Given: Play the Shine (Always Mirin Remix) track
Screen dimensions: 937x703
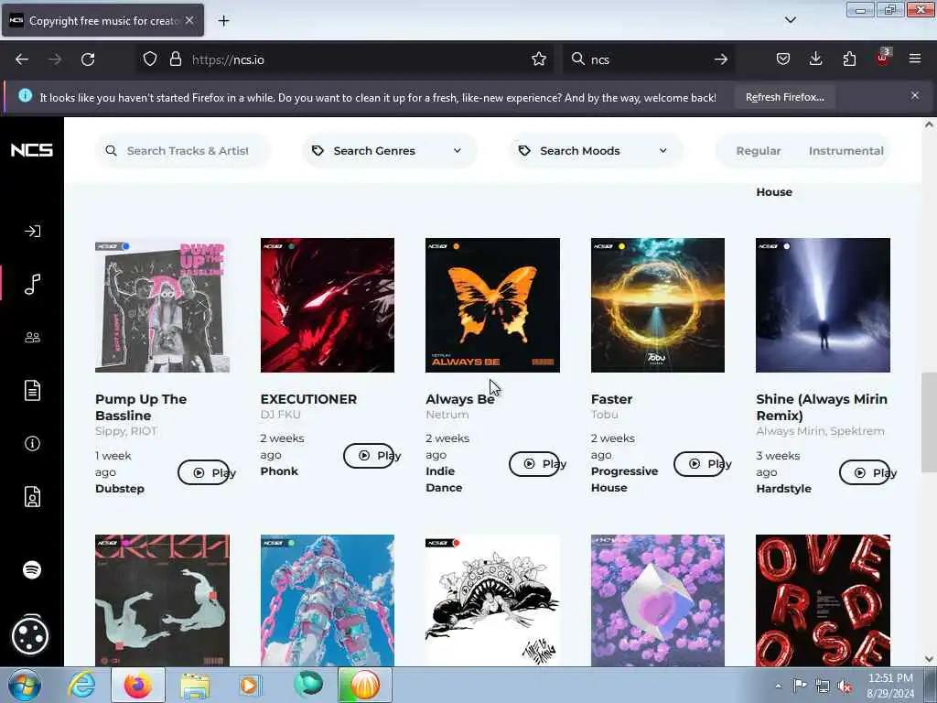Looking at the screenshot, I should point(865,473).
